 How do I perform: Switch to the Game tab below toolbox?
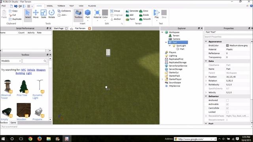click(13, 123)
